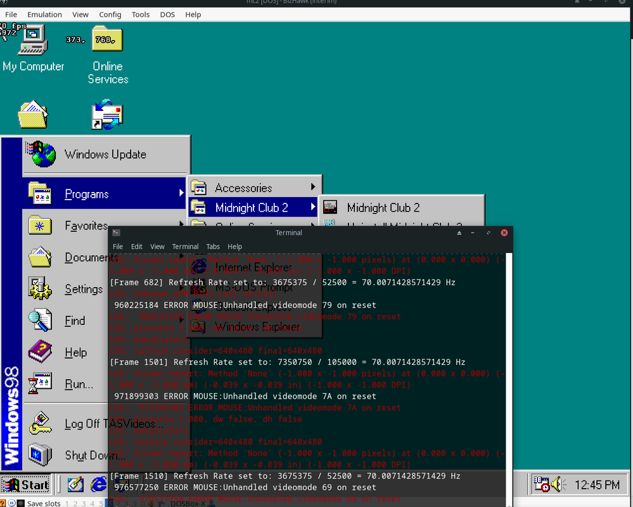Click the Midnight Club 2 game launcher icon
The height and width of the screenshot is (507, 633).
tap(330, 207)
